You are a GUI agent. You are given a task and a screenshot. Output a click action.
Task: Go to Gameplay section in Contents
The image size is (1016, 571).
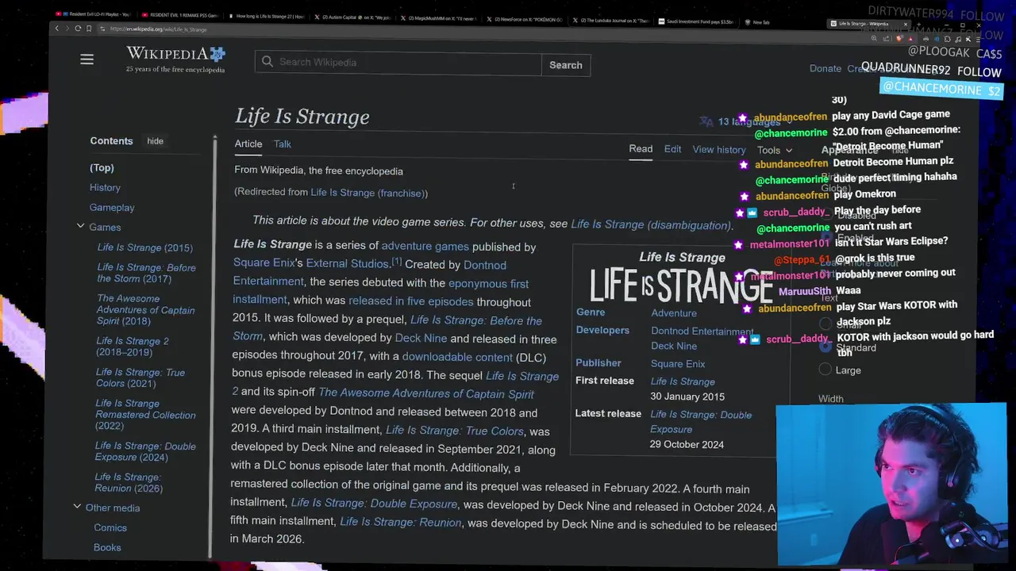112,207
